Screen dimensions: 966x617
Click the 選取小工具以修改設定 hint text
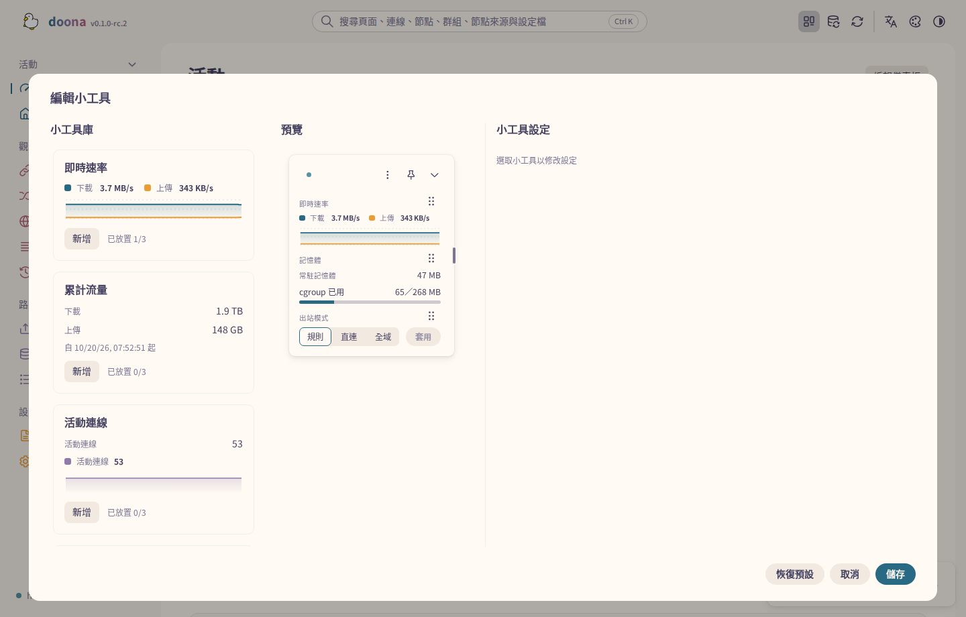point(537,160)
